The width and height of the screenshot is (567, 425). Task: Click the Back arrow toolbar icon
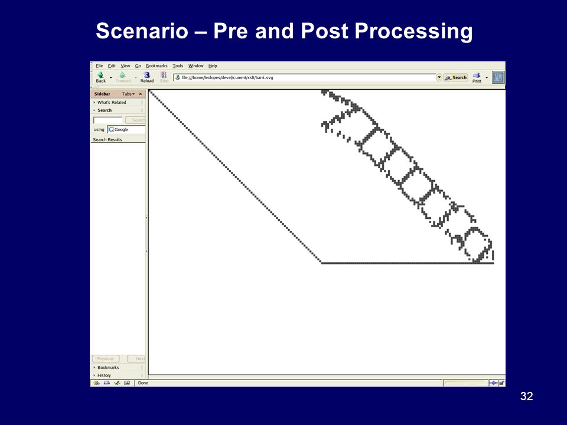click(x=100, y=75)
